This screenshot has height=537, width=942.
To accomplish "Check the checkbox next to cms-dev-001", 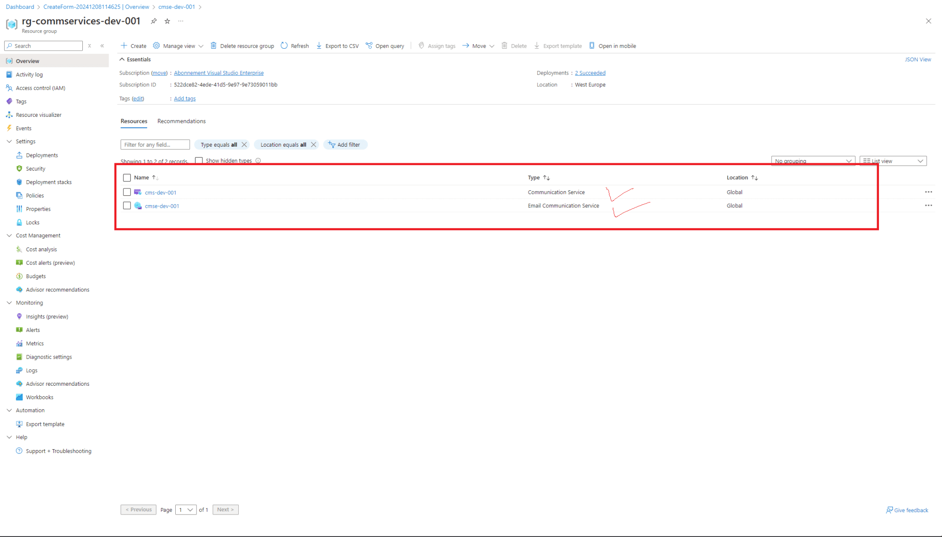I will 127,192.
